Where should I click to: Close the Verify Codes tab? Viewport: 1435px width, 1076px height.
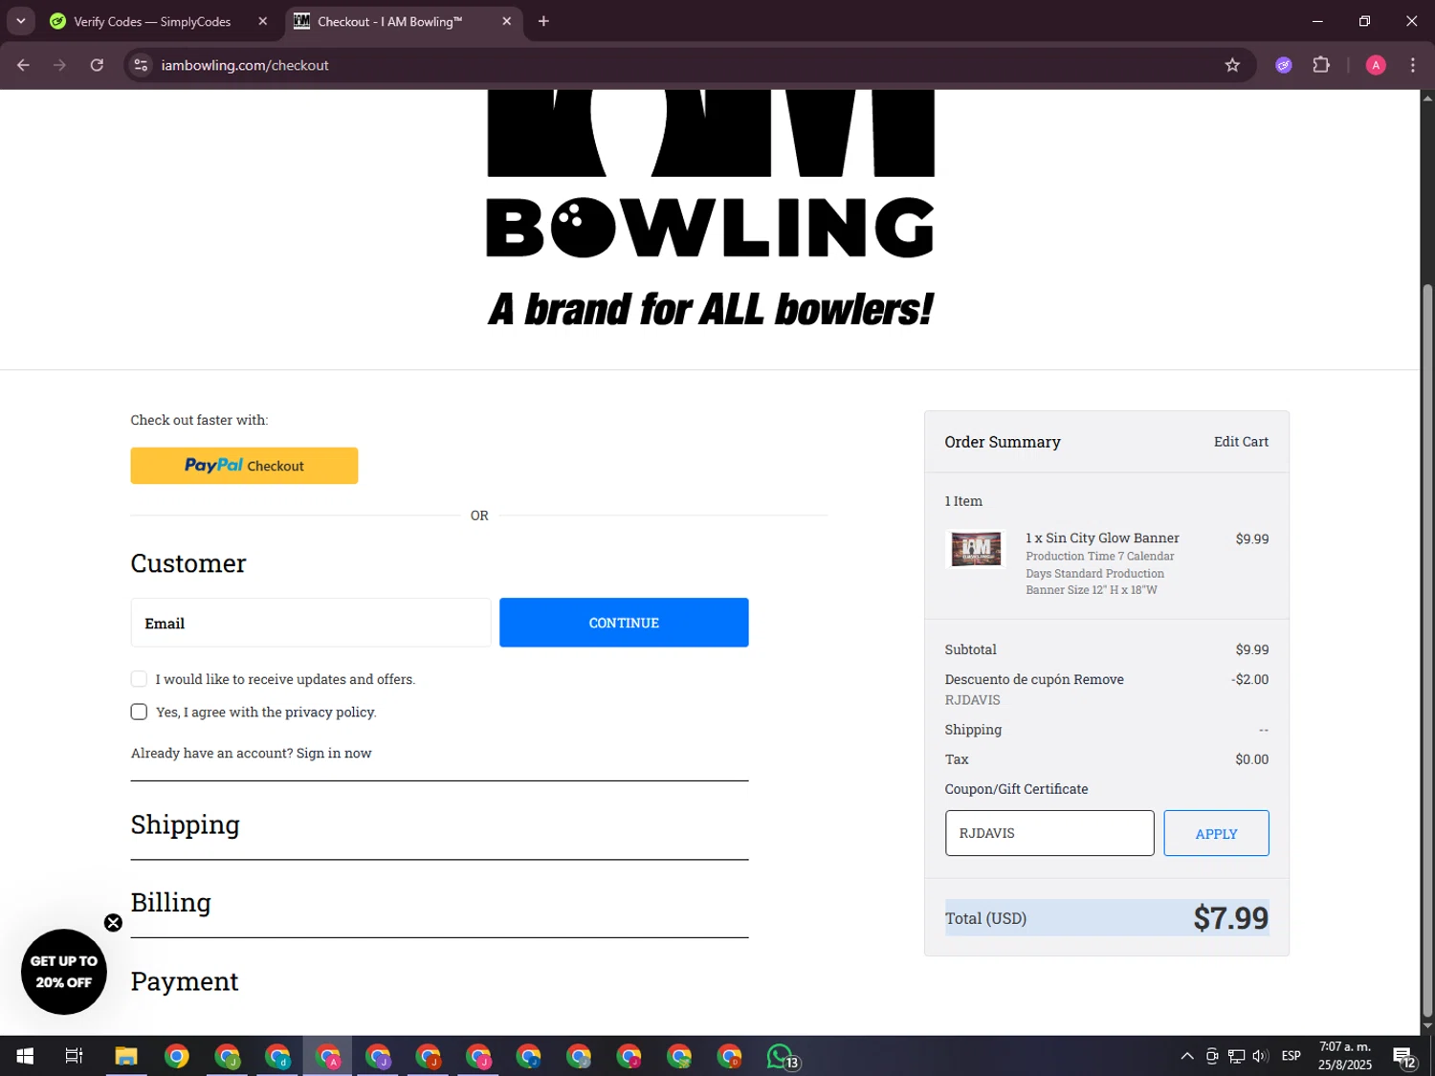(263, 21)
